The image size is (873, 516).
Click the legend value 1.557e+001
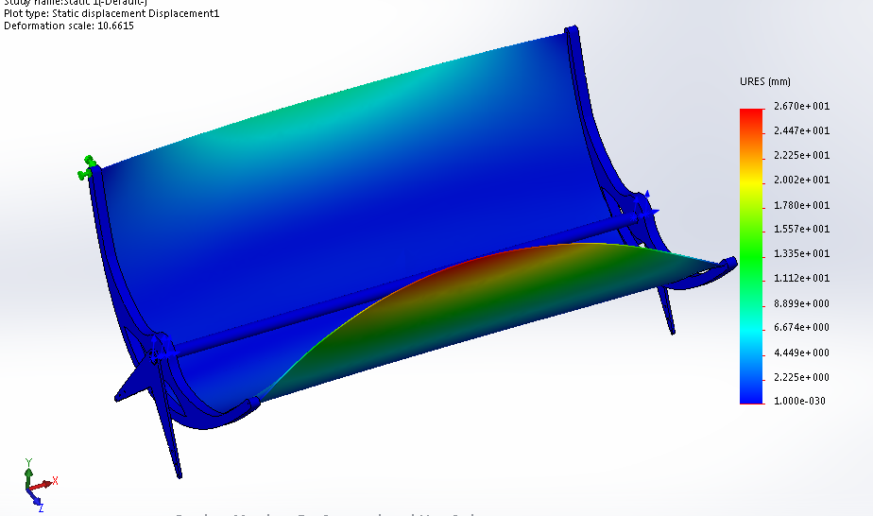coord(801,229)
